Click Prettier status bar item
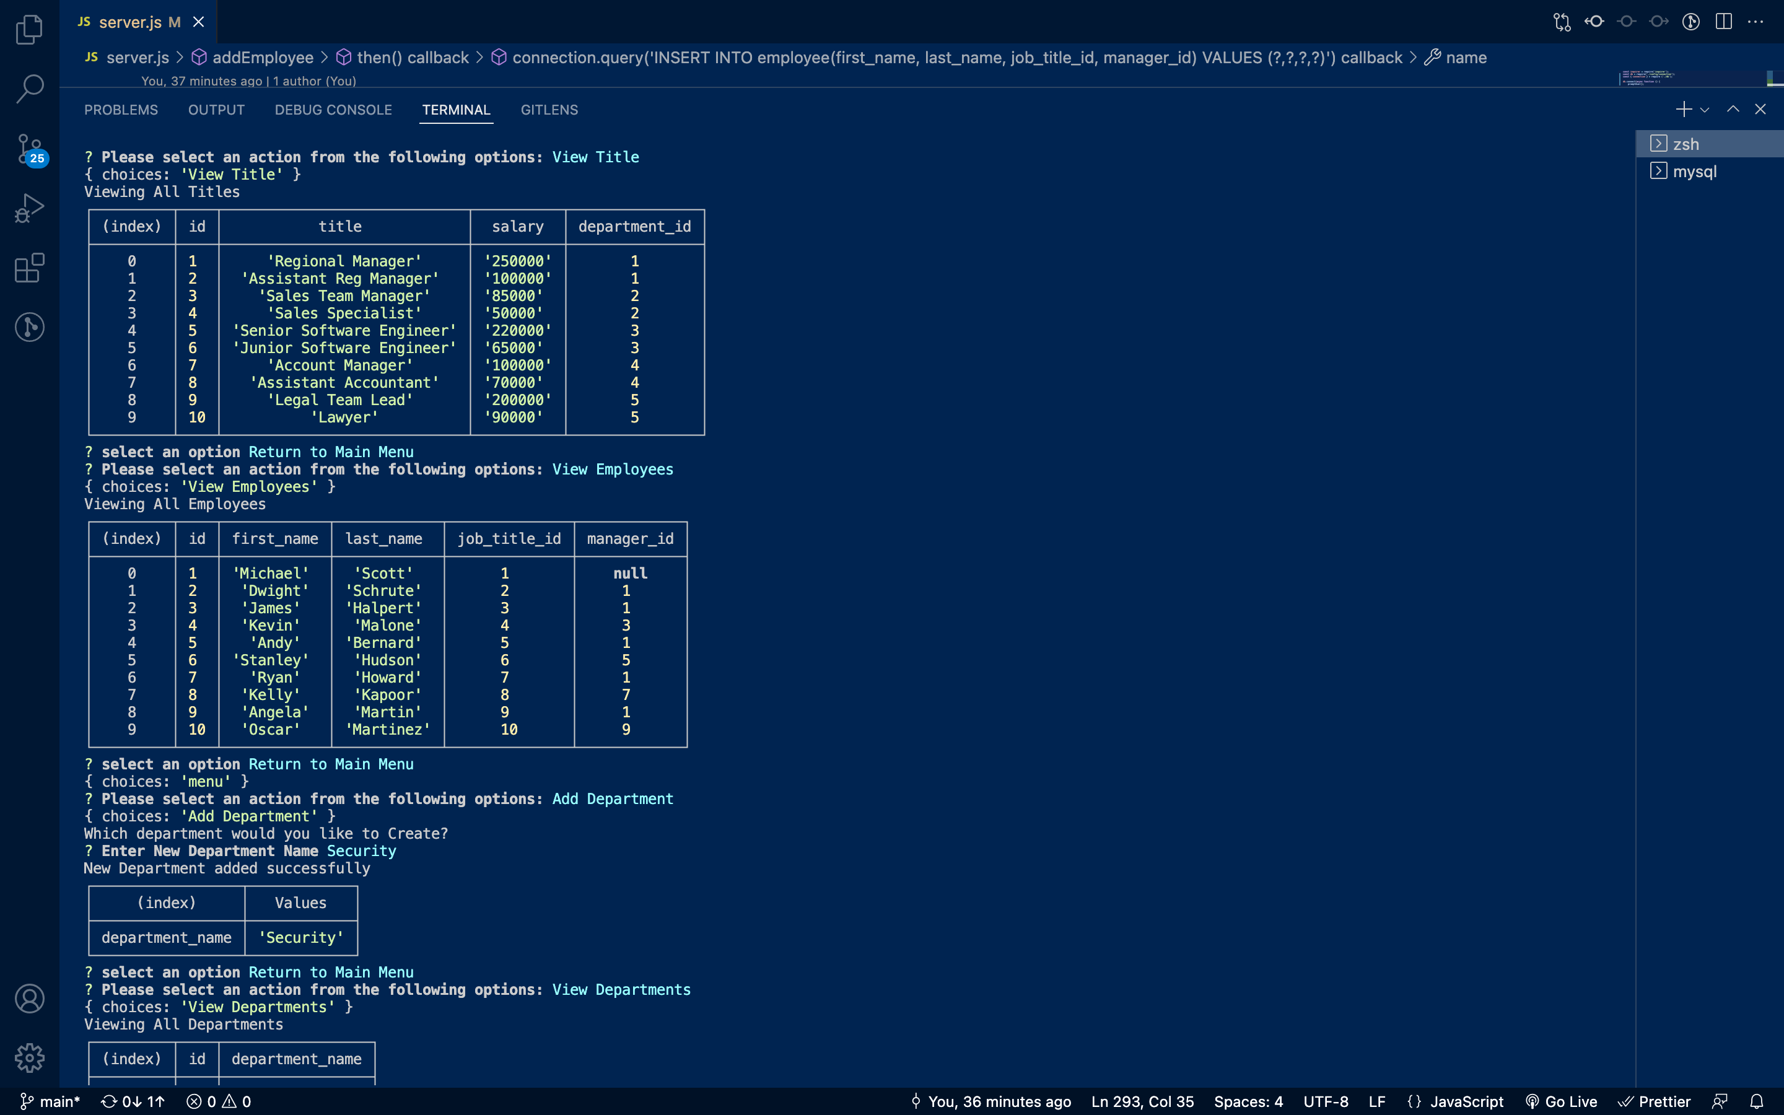The height and width of the screenshot is (1115, 1784). point(1653,1101)
